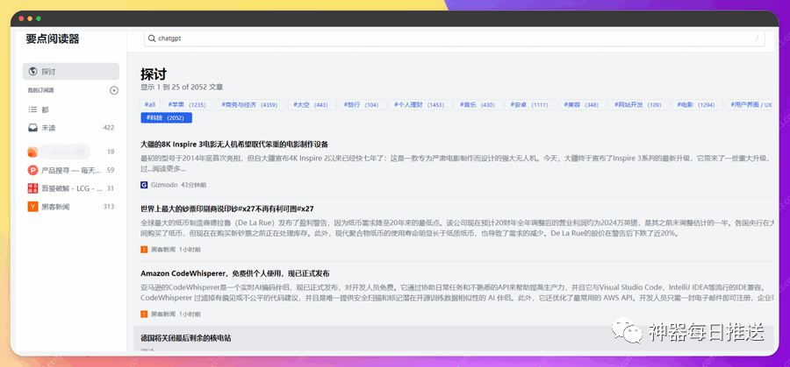This screenshot has width=790, height=367.
Task: Click the 59 count next to 产品搜寻
Action: pyautogui.click(x=111, y=170)
